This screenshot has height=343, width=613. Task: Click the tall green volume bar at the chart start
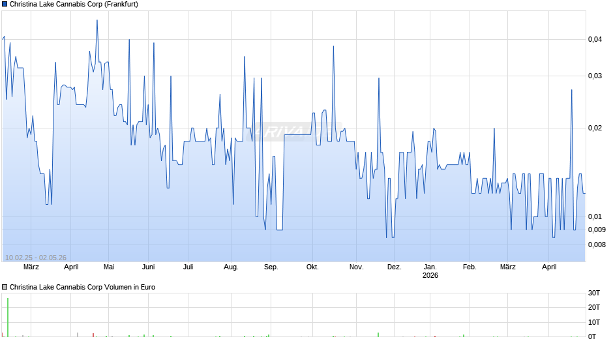8,317
